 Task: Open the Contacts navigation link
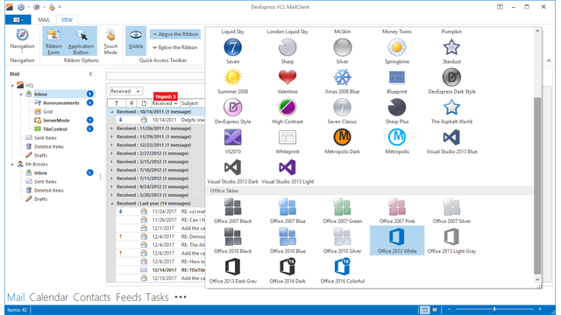[x=92, y=297]
